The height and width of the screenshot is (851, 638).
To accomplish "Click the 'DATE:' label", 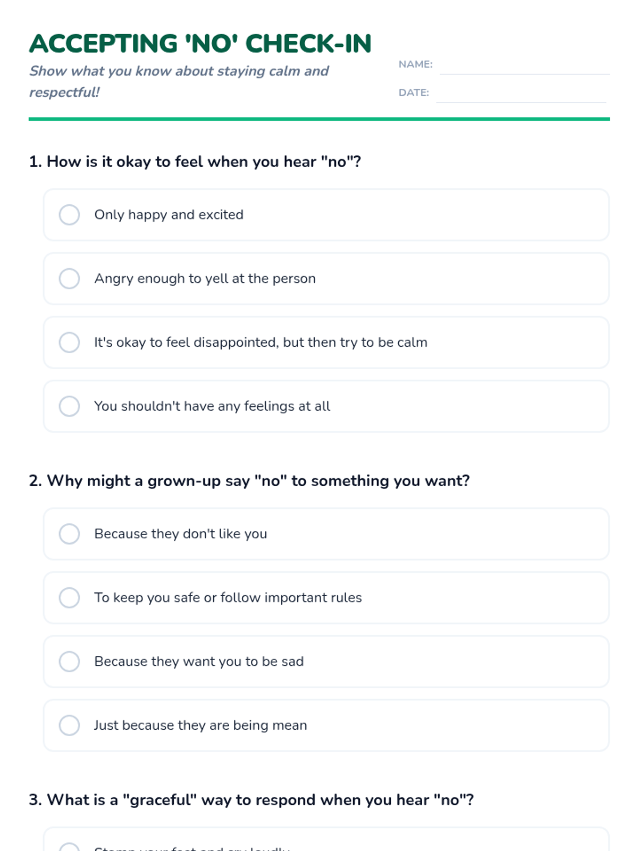I will (414, 93).
